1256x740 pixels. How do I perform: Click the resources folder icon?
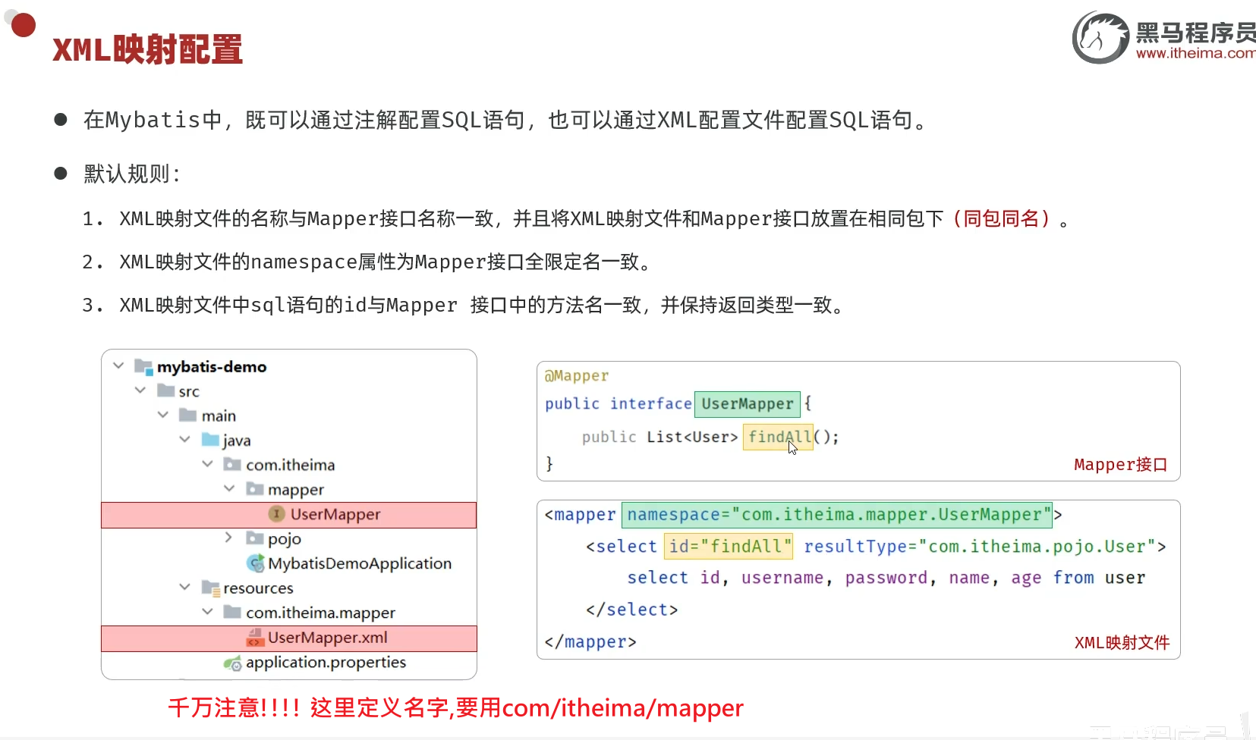click(x=210, y=588)
